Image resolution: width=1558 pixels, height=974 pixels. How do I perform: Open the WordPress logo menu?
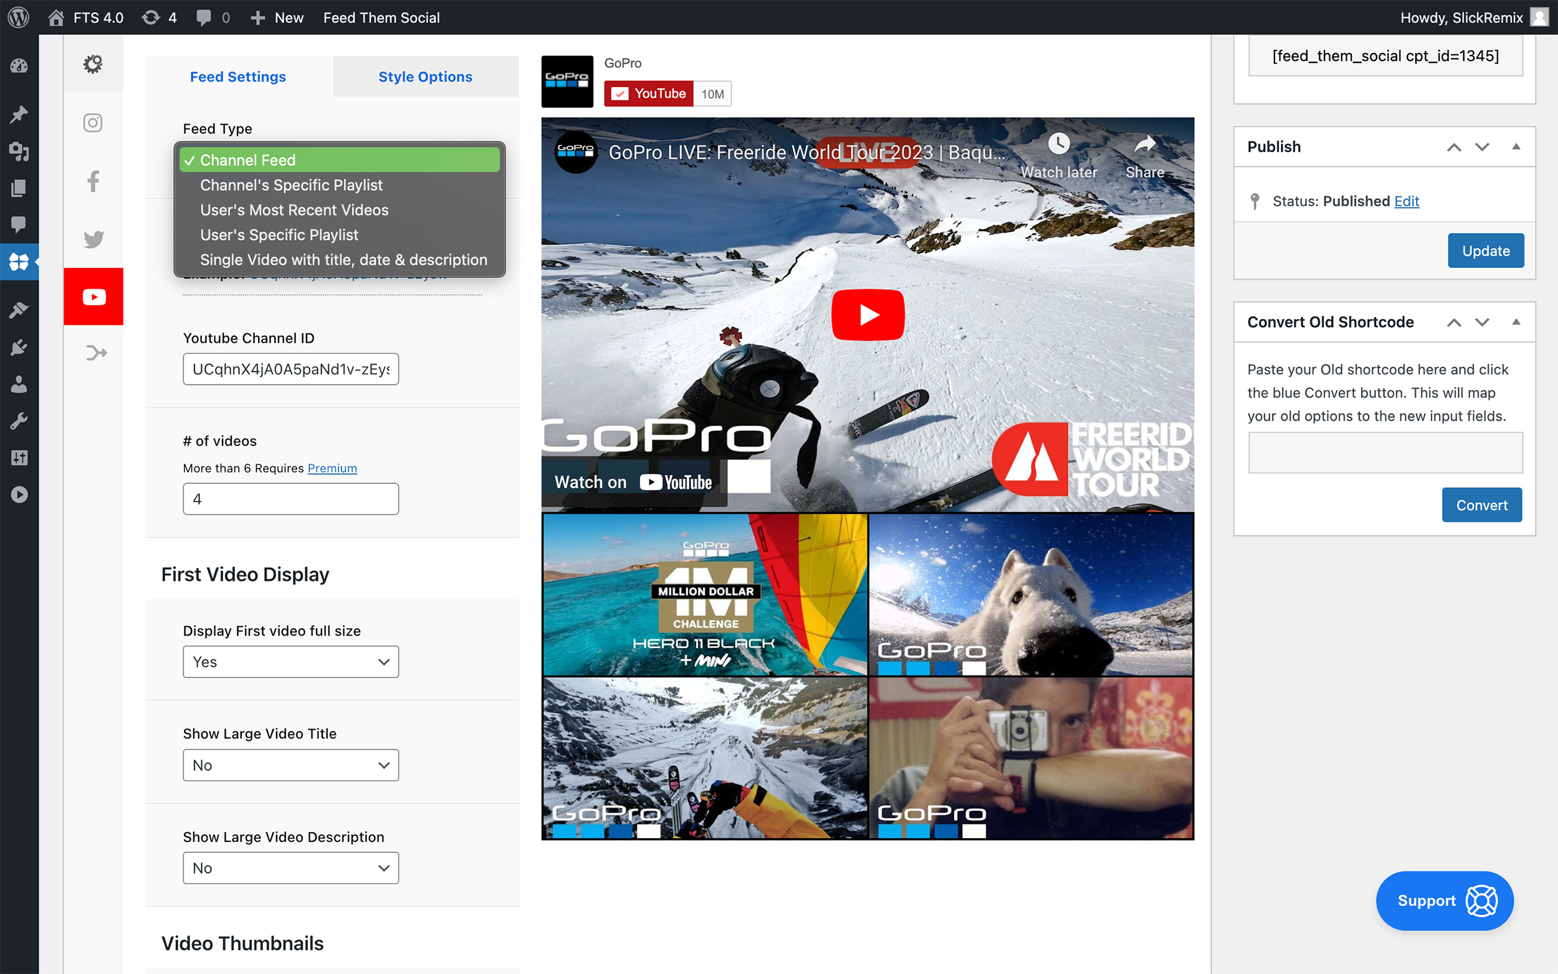point(19,17)
